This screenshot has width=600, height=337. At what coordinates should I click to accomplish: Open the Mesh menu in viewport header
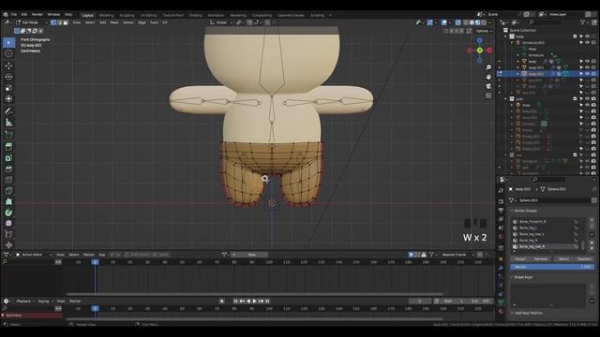114,22
